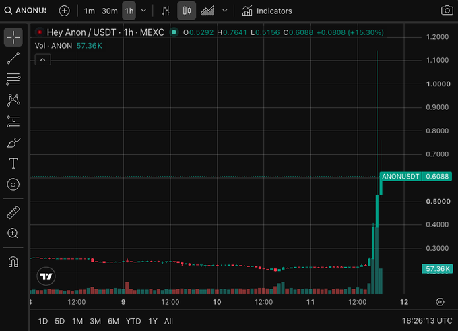Image resolution: width=458 pixels, height=331 pixels.
Task: Select the Text annotation tool
Action: 13,163
